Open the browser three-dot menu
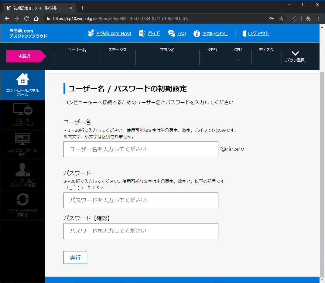The width and height of the screenshot is (325, 283). pos(318,19)
